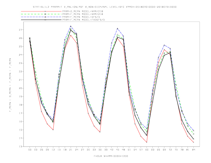Click x-axis forecast hour label 42
Viewport: 211px width, 163px height.
pyautogui.click(x=112, y=150)
